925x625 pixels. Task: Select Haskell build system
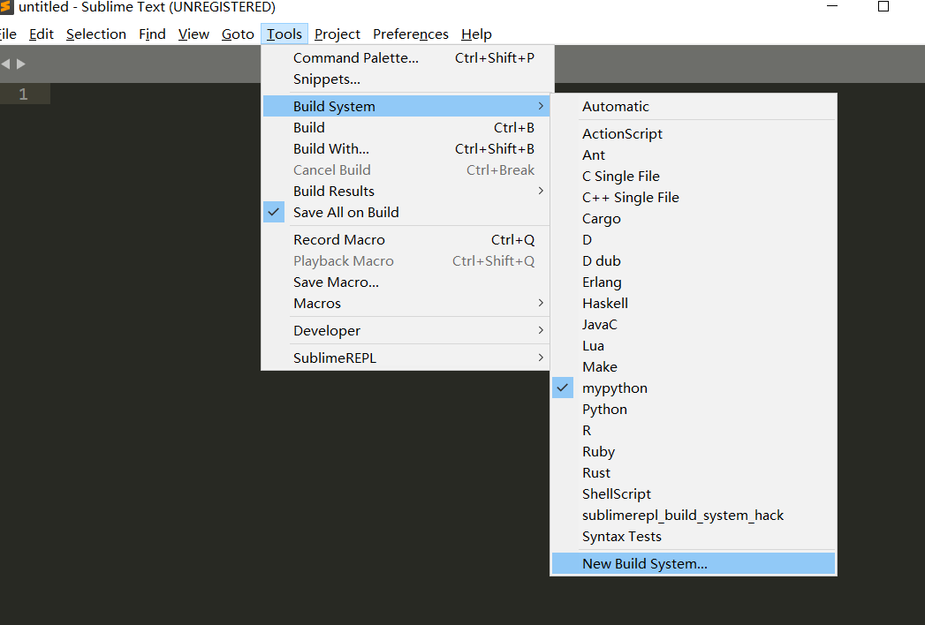click(x=694, y=303)
